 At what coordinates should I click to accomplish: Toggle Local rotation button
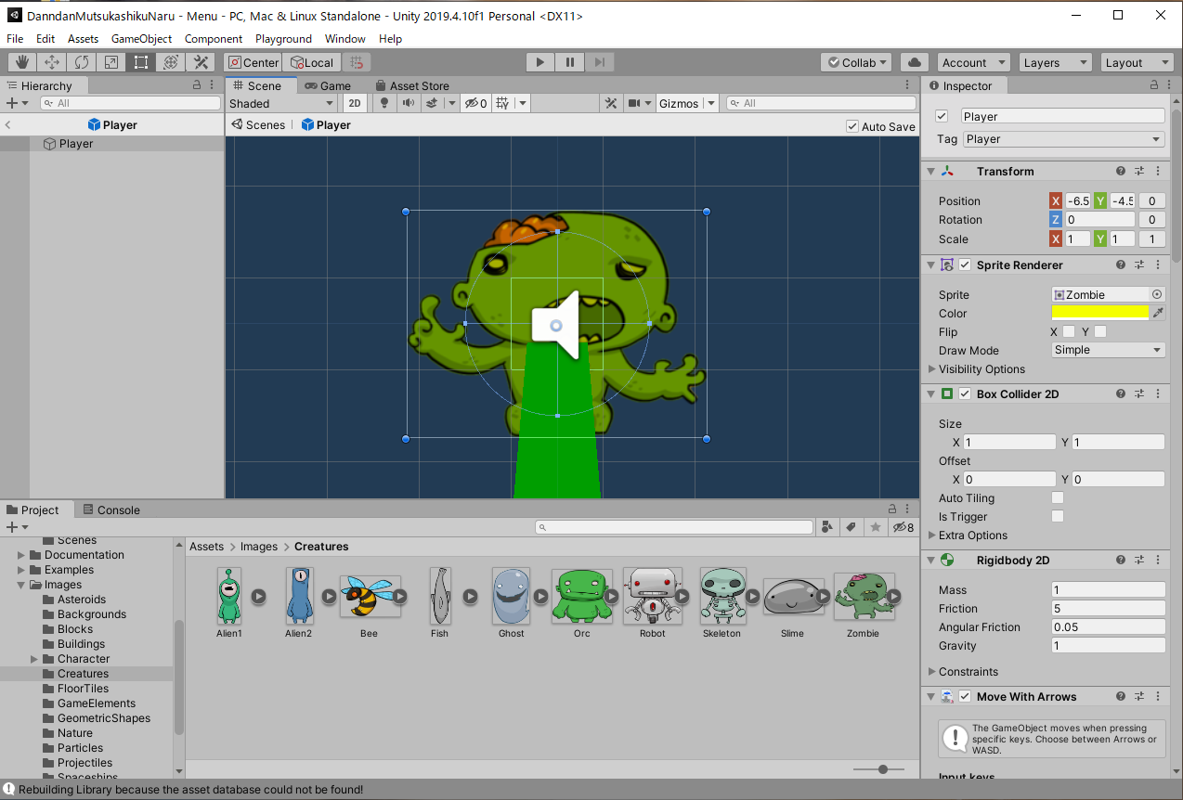[x=311, y=62]
